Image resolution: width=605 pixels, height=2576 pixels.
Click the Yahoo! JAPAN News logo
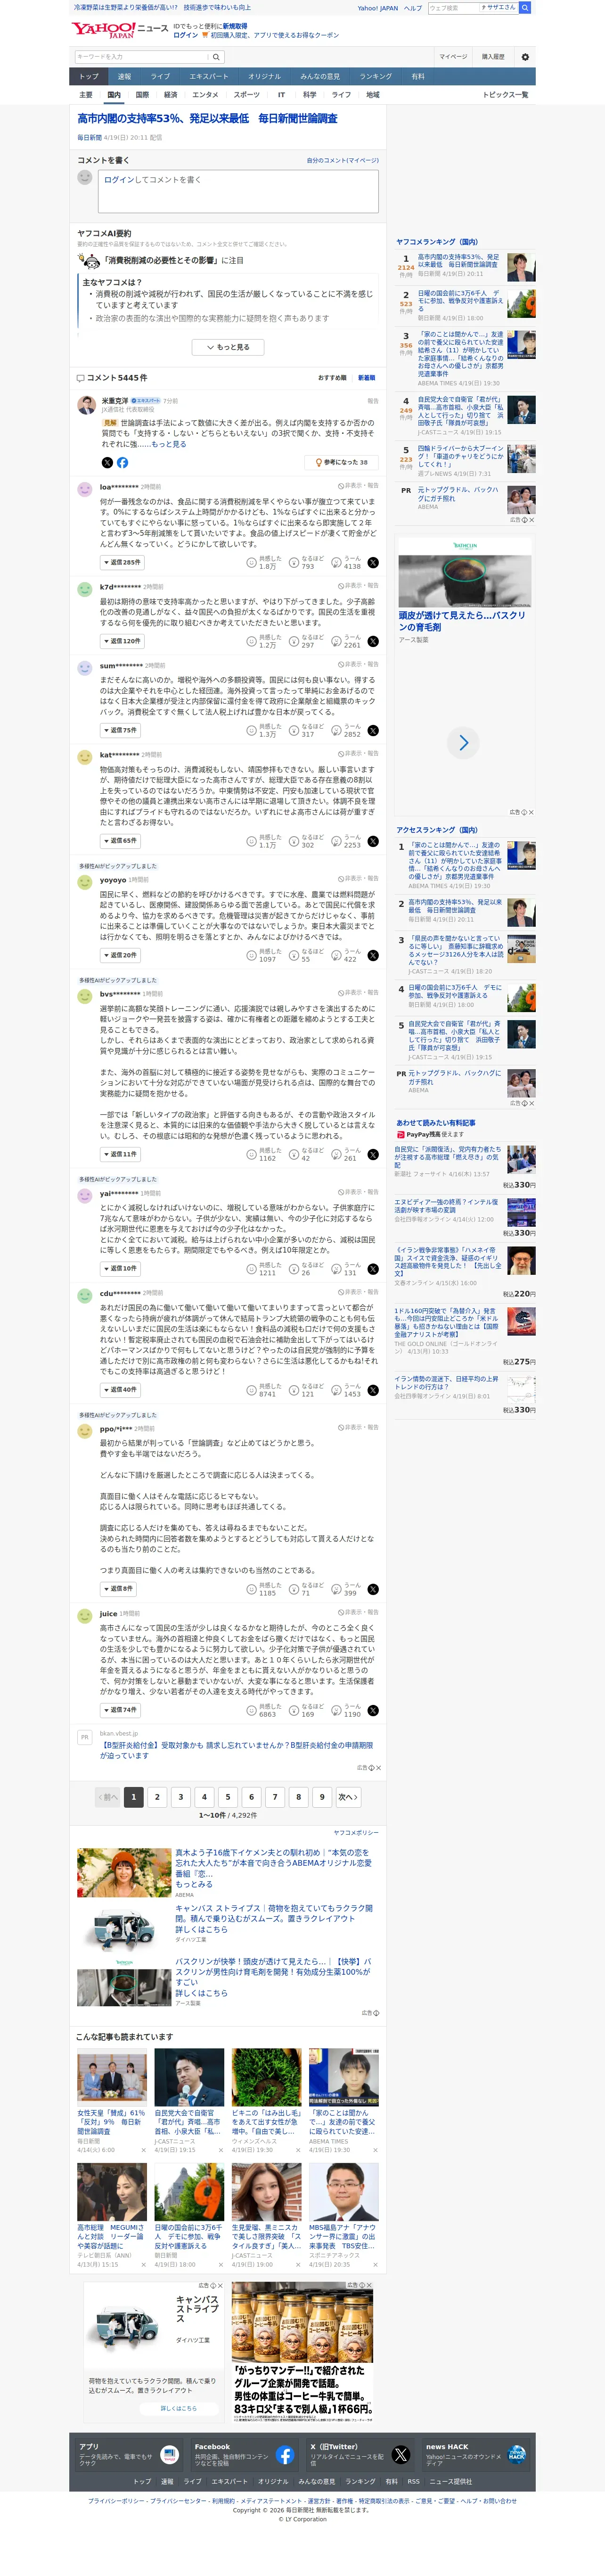[x=120, y=30]
